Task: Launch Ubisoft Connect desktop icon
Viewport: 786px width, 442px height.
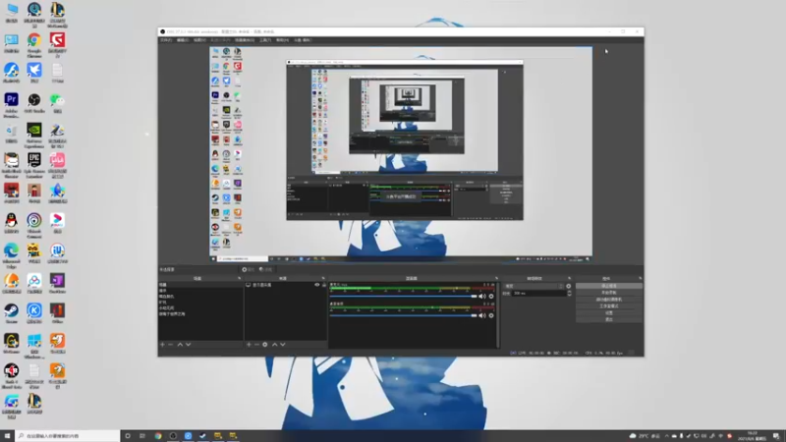Action: point(34,220)
